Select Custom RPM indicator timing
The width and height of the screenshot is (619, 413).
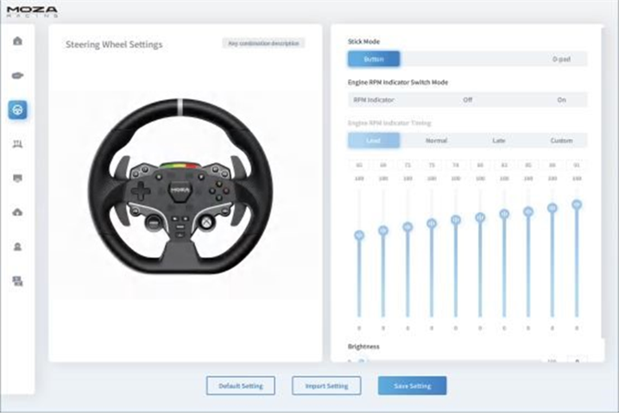coord(561,141)
